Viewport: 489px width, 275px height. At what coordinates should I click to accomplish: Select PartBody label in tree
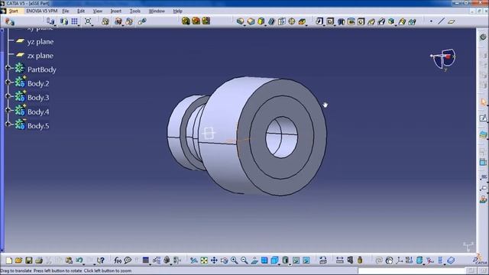(x=42, y=70)
